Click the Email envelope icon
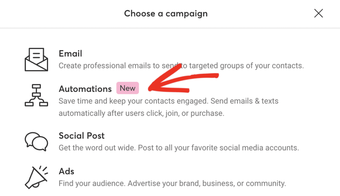The image size is (340, 196). tap(36, 59)
